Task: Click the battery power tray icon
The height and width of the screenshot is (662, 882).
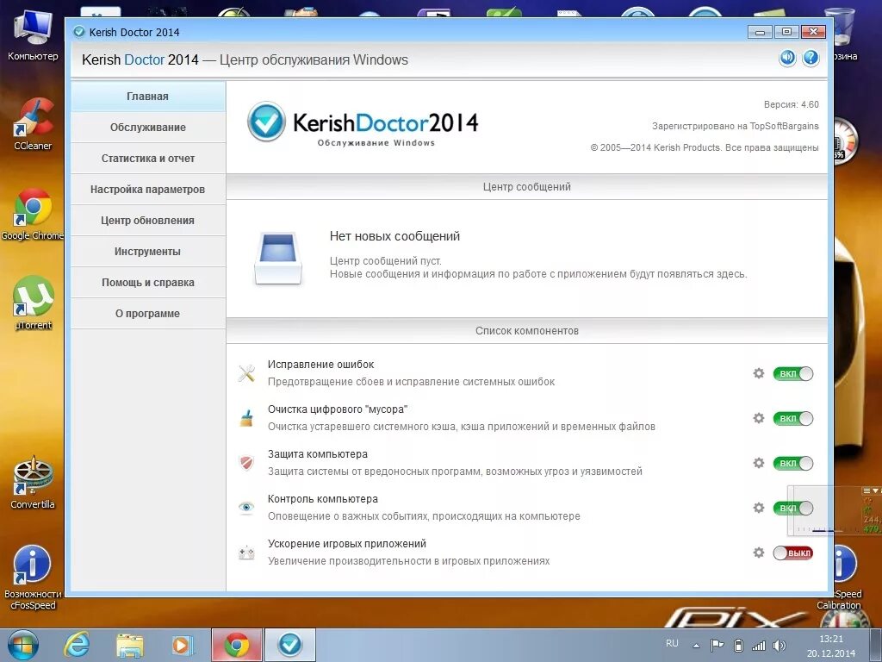Action: (738, 645)
